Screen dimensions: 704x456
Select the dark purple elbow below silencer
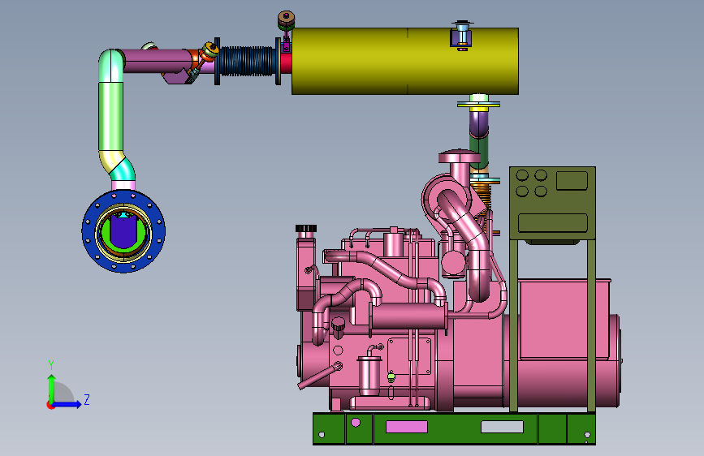click(478, 123)
